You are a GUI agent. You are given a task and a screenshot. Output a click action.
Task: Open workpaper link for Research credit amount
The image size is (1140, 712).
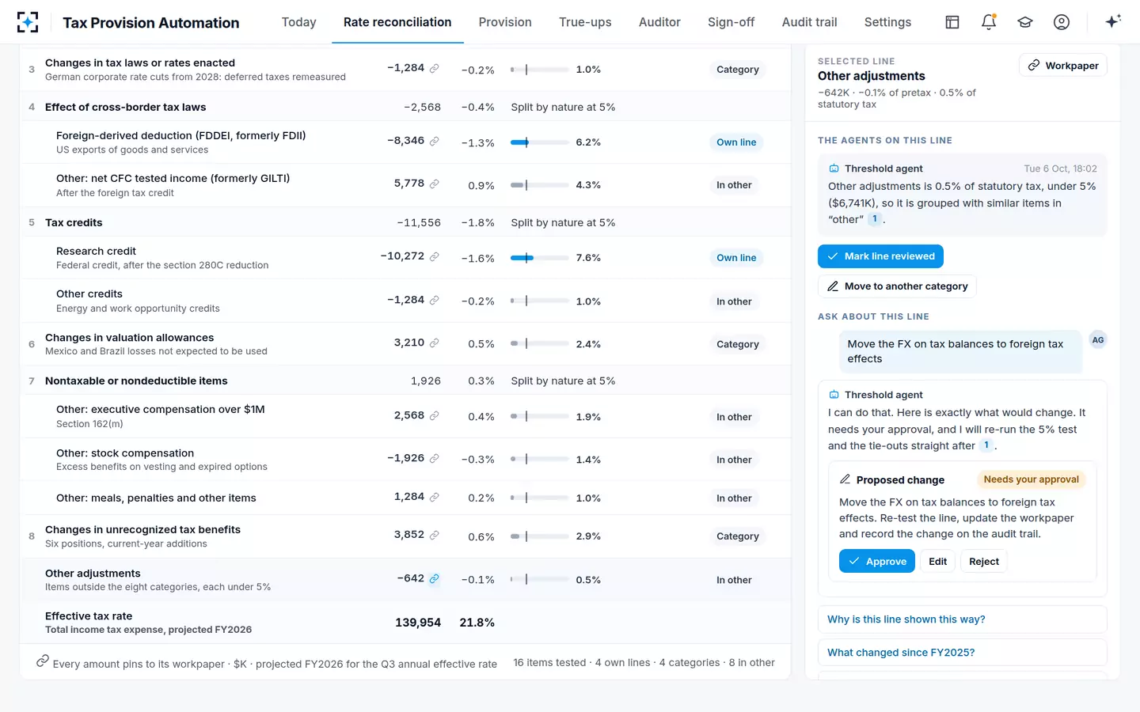point(434,256)
